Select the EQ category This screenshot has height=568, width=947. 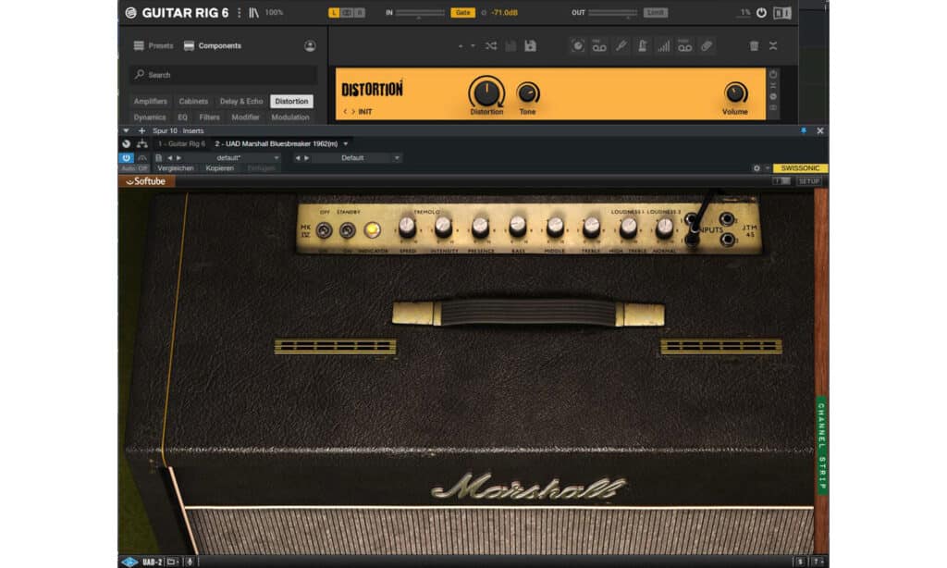coord(182,117)
